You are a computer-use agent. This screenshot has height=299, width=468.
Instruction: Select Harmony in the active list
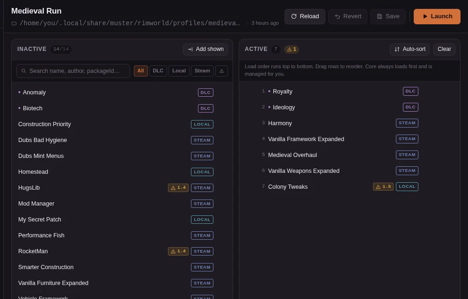click(350, 123)
